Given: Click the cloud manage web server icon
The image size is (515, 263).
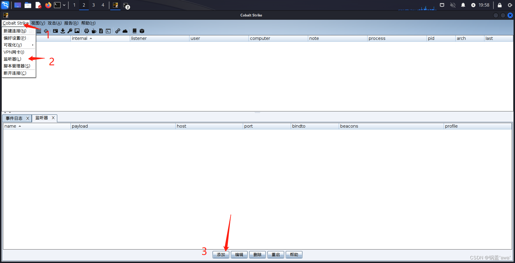Looking at the screenshot, I should (x=125, y=31).
